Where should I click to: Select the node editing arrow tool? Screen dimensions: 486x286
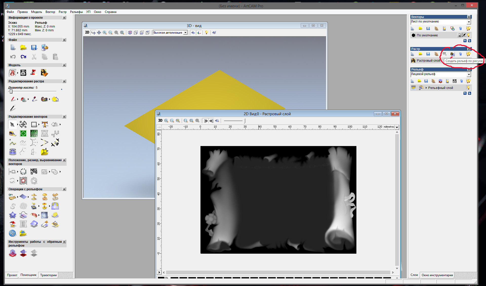(12, 125)
